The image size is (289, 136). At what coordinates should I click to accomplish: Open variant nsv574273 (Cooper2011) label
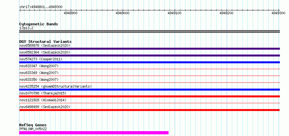pos(41,59)
